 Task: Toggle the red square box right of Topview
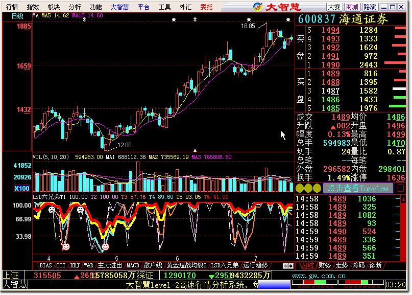[401, 188]
